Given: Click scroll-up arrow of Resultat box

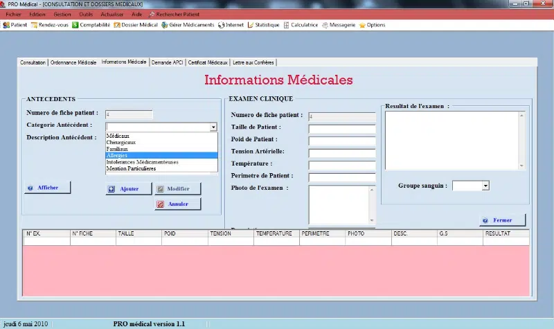Looking at the screenshot, I should coord(521,116).
